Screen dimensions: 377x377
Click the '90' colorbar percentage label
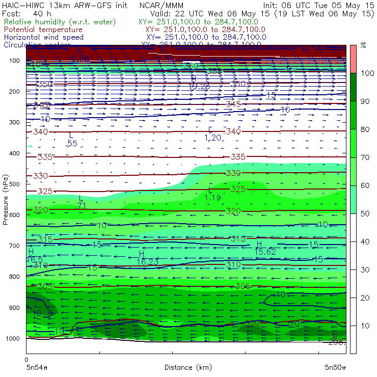(x=365, y=101)
